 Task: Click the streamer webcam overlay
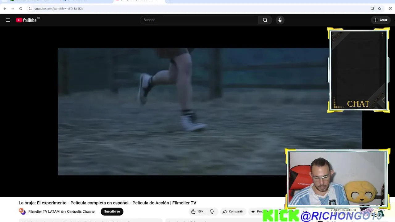337,178
